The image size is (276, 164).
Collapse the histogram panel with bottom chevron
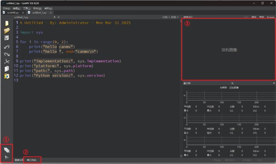point(181,156)
